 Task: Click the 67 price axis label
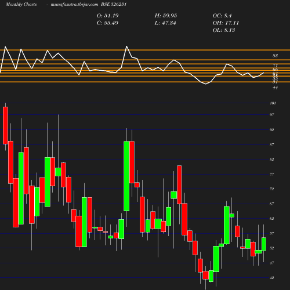coord(272,204)
